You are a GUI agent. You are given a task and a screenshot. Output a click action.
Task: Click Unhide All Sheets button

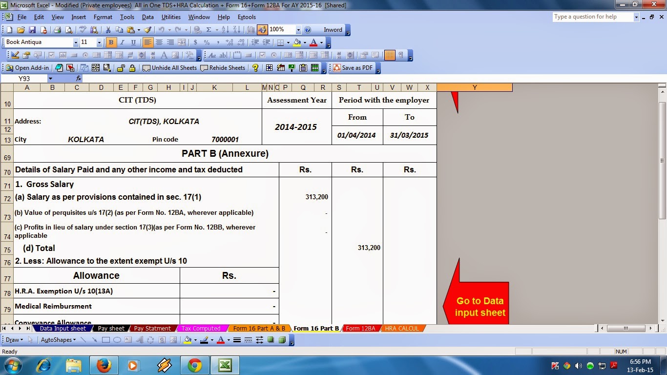click(x=169, y=68)
